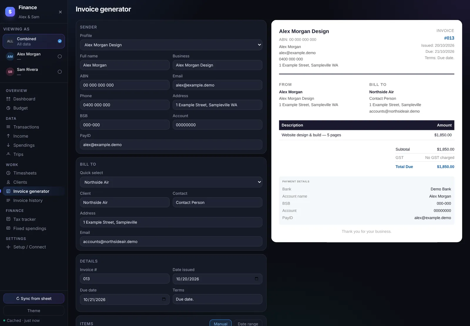The width and height of the screenshot is (470, 326).
Task: Click the Finance dollar logo icon
Action: click(x=10, y=12)
